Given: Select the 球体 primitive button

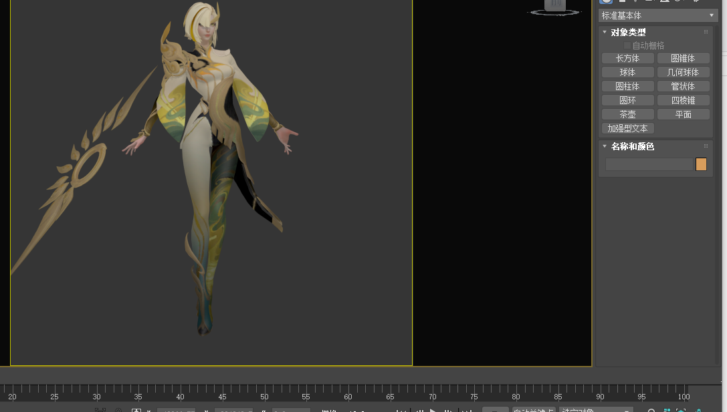Looking at the screenshot, I should pyautogui.click(x=627, y=73).
